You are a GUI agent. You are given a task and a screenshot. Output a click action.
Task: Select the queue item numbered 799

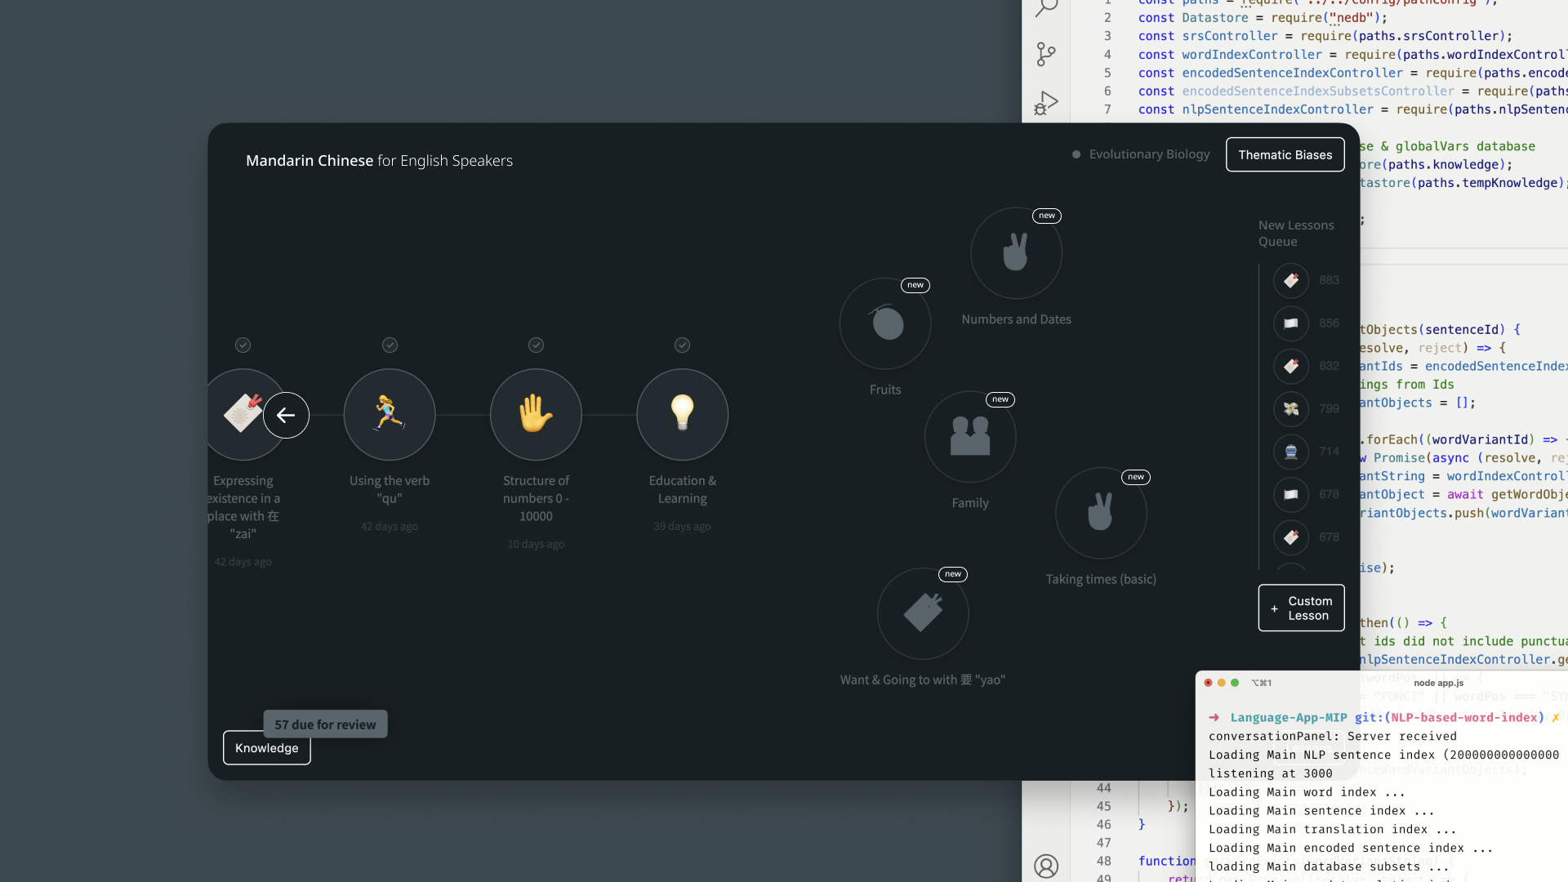(1291, 408)
